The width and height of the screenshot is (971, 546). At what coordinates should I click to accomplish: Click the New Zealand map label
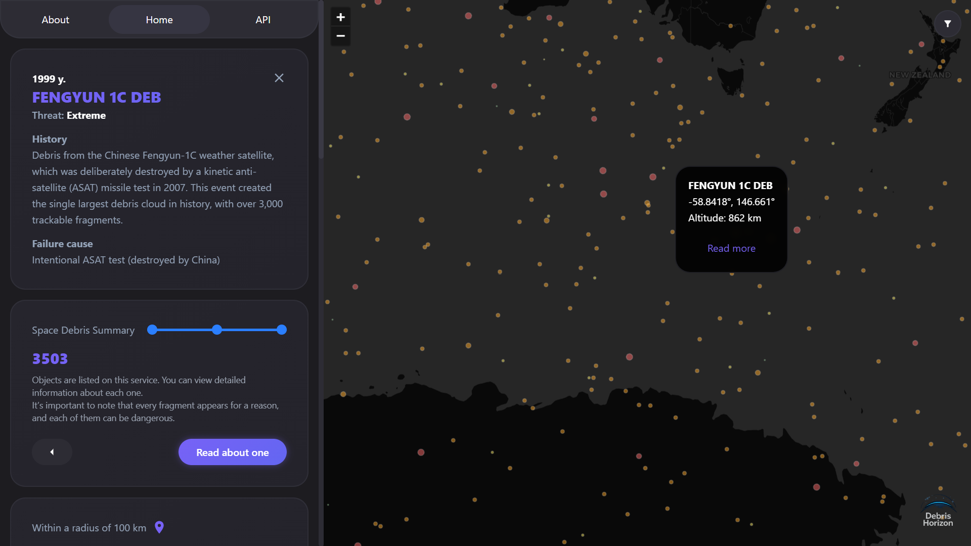920,75
